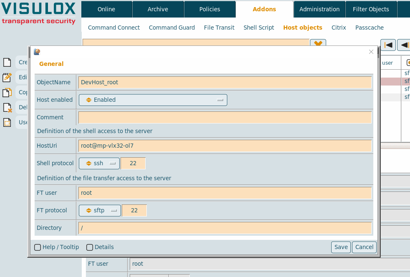
Task: Click the orange X clear filter icon
Action: click(317, 43)
